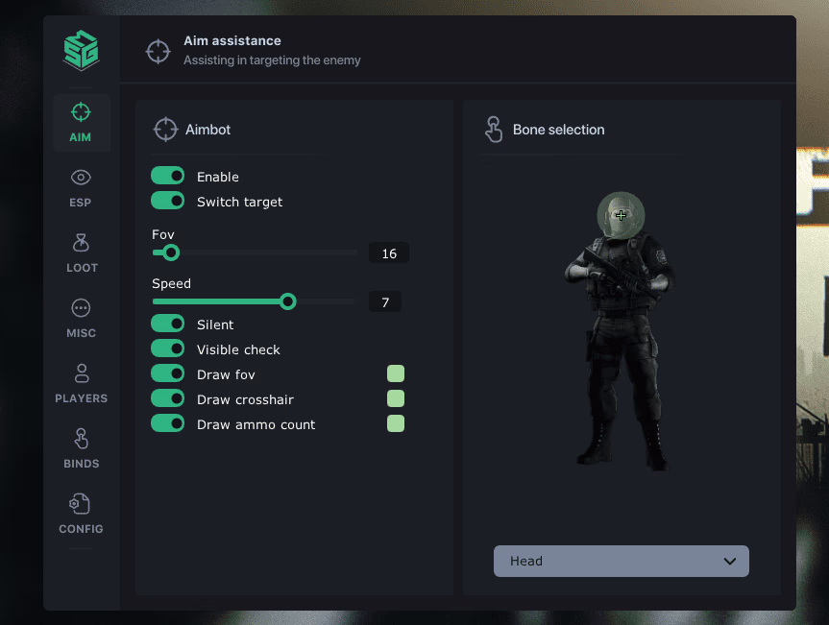829x625 pixels.
Task: Open the MISC three-dots section
Action: coord(81,319)
